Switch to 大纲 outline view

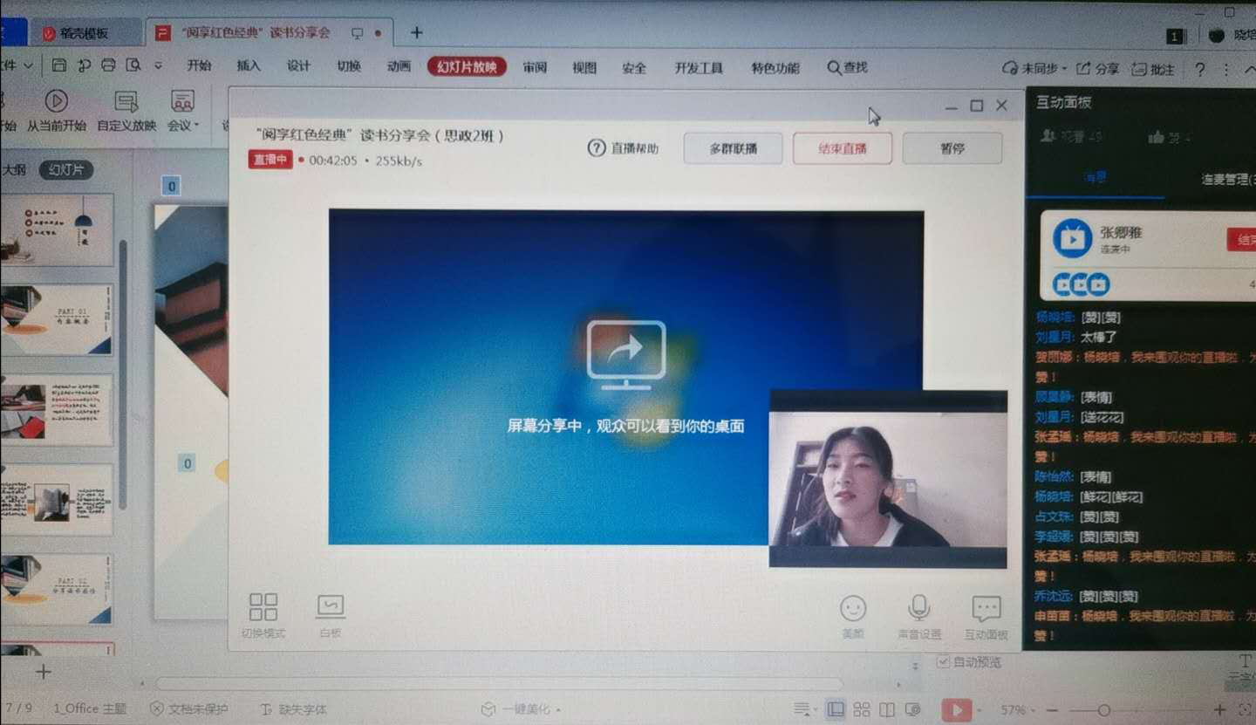coord(14,170)
